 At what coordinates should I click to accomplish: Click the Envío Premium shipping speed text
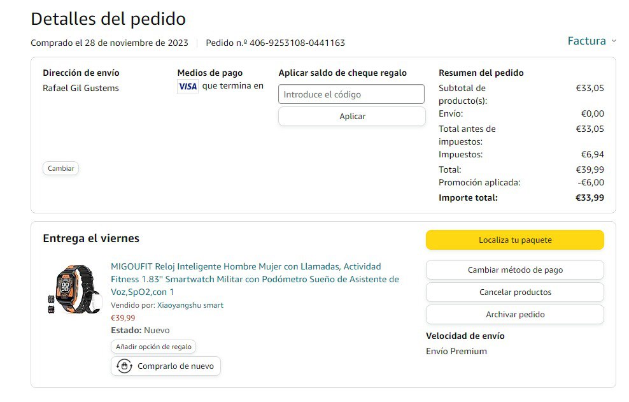click(x=456, y=352)
